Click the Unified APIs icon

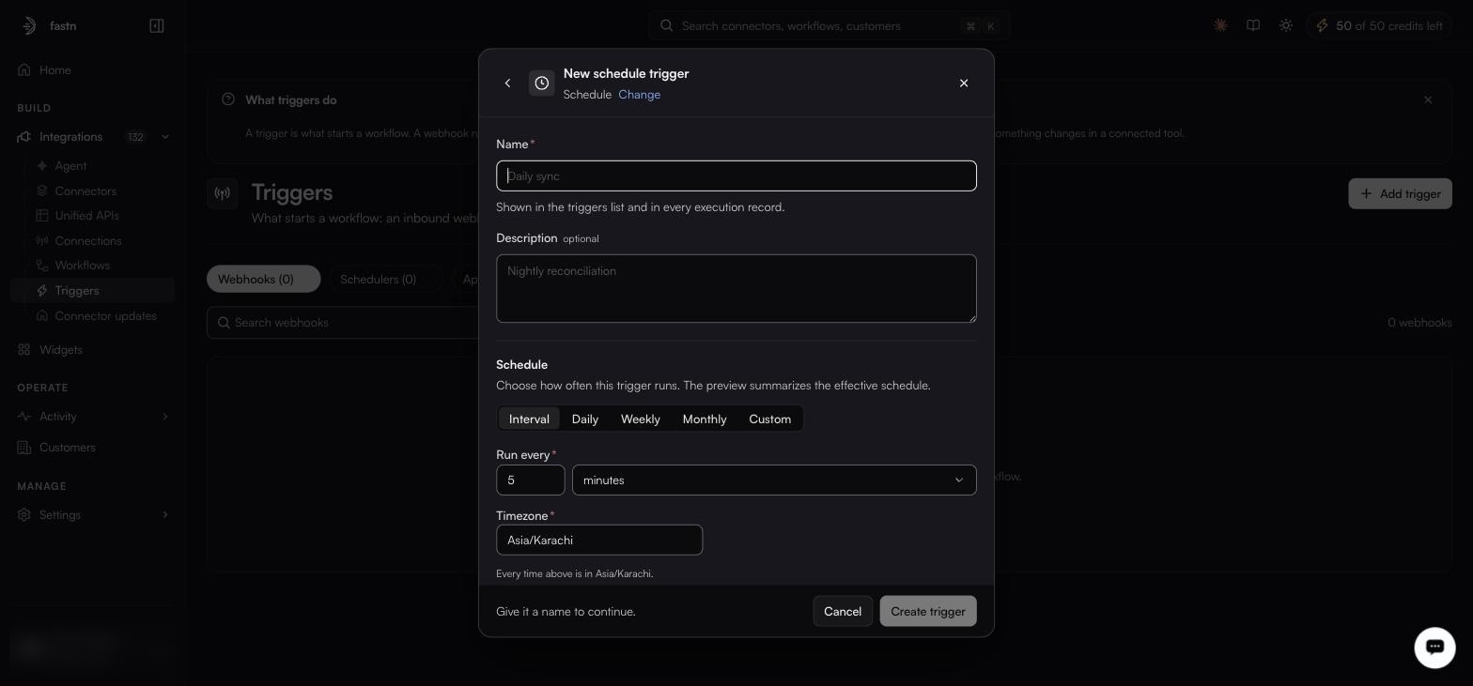[x=42, y=216]
